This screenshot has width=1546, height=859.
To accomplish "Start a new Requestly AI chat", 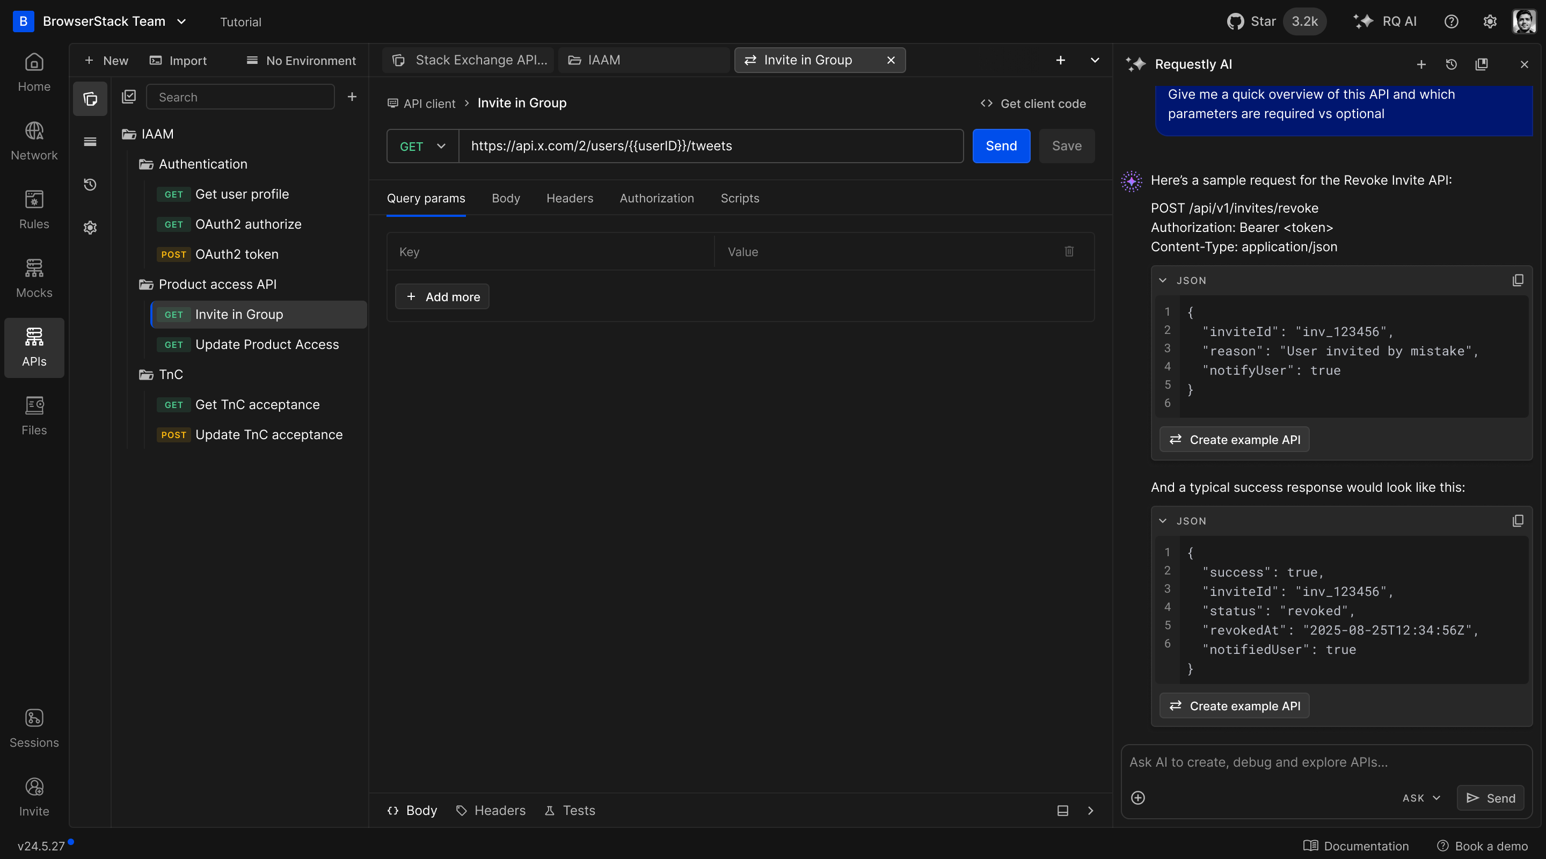I will click(1420, 64).
